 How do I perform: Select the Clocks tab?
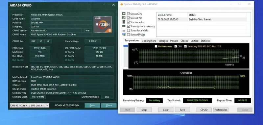tap(184, 41)
